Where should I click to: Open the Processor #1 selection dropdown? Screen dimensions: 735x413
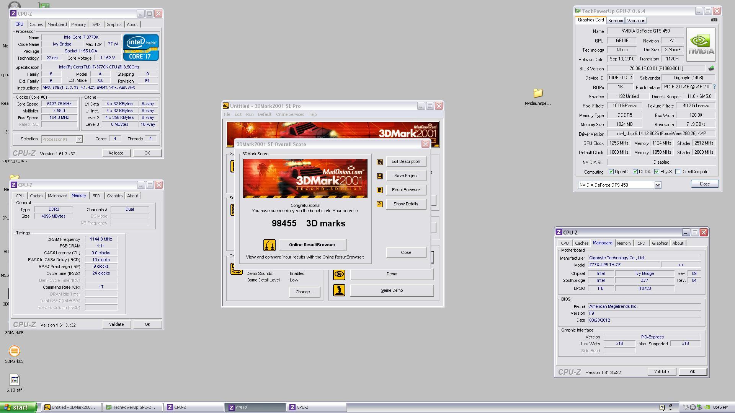pos(79,139)
